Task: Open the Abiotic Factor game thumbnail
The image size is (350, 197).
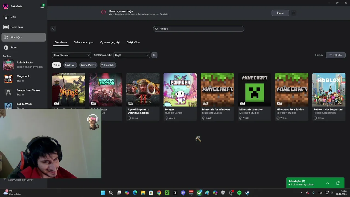Action: (x=106, y=90)
